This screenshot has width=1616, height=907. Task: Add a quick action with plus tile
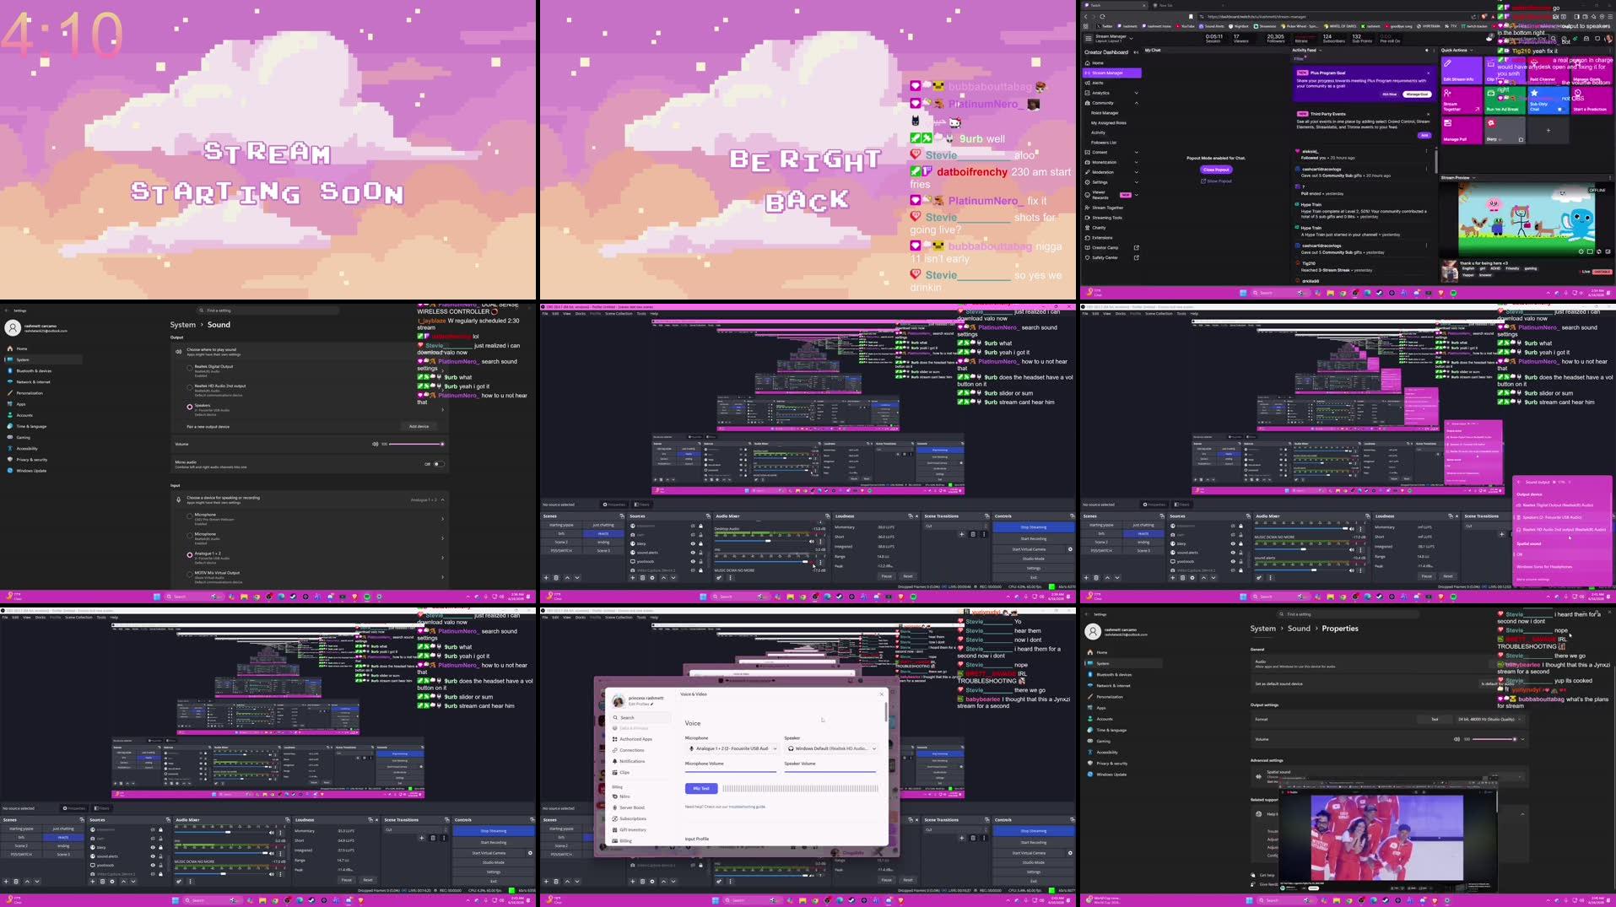pos(1548,131)
